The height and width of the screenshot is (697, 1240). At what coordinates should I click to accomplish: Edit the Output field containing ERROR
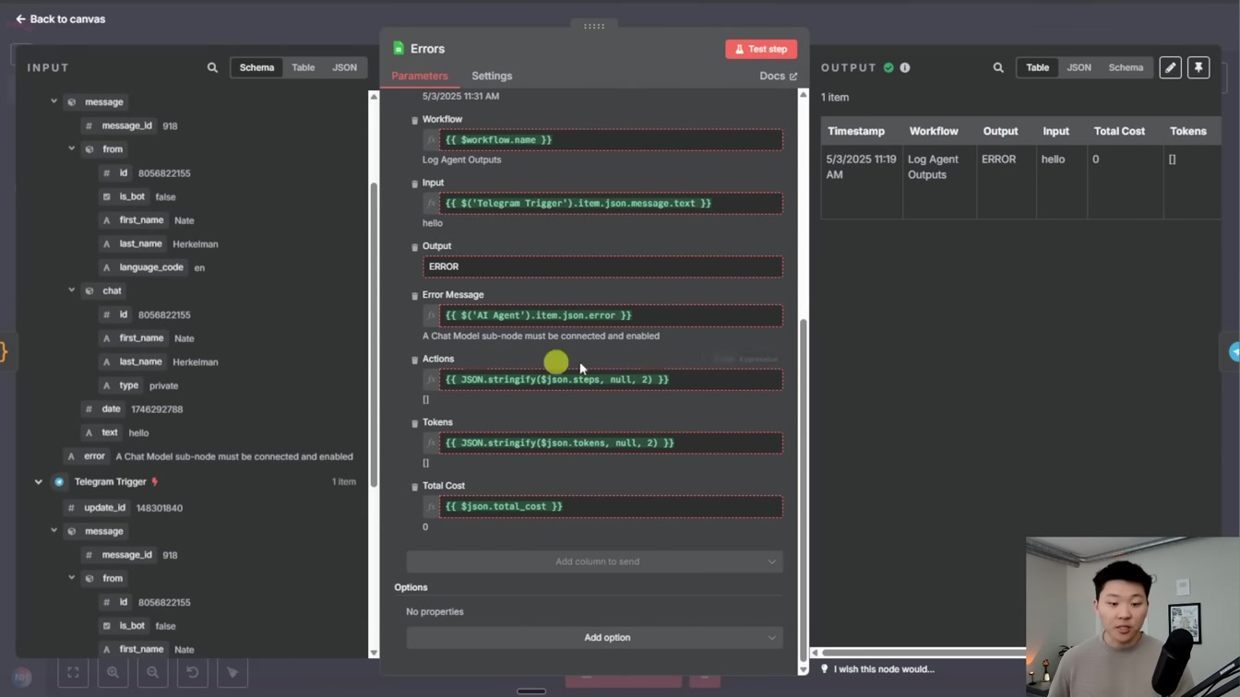click(x=602, y=266)
